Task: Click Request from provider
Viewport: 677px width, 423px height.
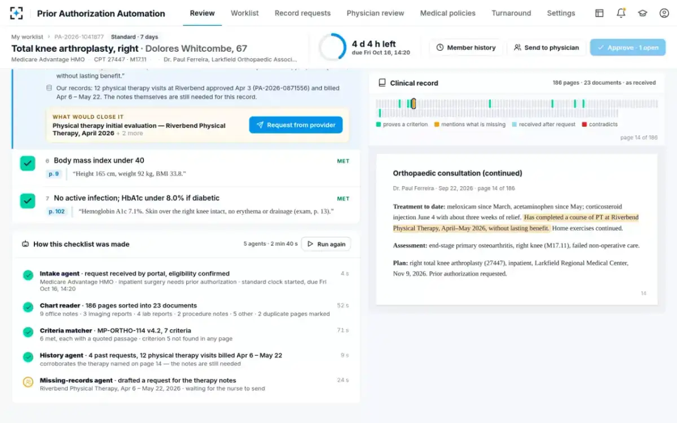Action: [x=296, y=125]
